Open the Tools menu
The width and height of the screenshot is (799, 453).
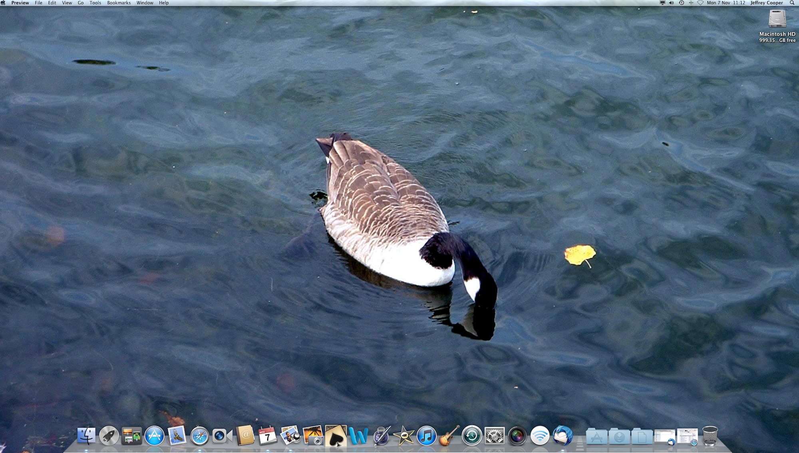tap(95, 3)
